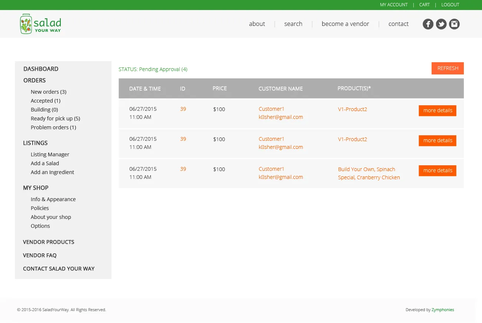Select ORDERS heading in sidebar
This screenshot has height=323, width=482.
[x=34, y=80]
